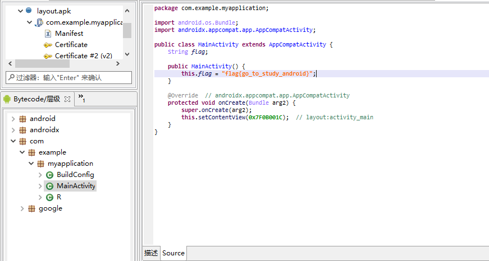This screenshot has width=489, height=261.
Task: Switch to the Source tab
Action: point(173,253)
